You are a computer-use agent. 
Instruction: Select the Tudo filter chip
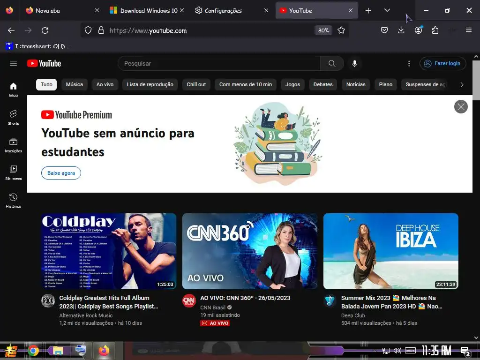tap(46, 84)
